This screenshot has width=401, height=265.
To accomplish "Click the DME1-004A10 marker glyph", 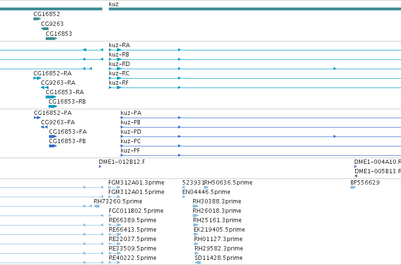I will coord(355,167).
